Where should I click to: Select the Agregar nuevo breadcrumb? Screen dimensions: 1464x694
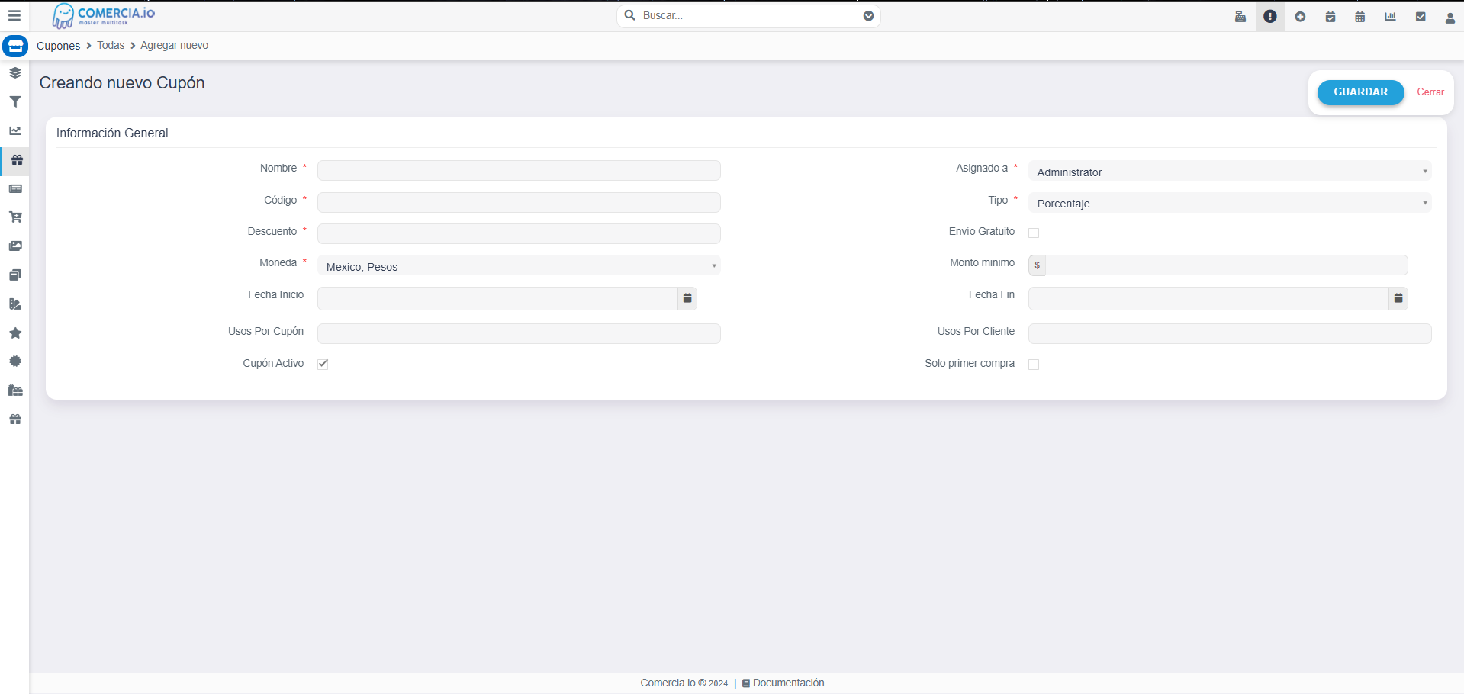click(x=174, y=46)
